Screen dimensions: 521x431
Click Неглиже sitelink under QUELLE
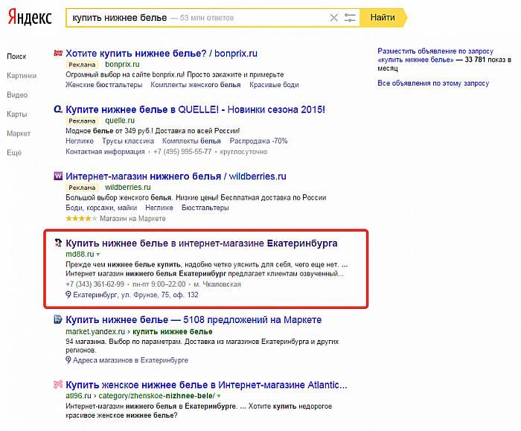point(80,141)
